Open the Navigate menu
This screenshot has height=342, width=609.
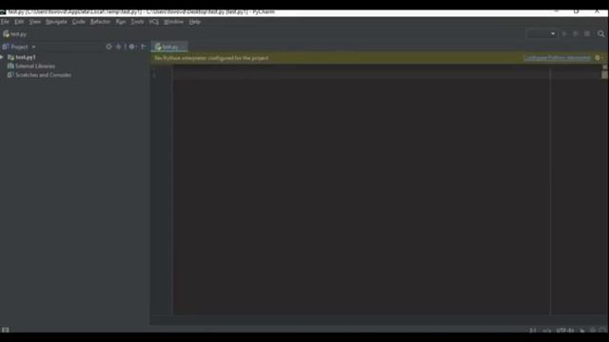click(56, 22)
